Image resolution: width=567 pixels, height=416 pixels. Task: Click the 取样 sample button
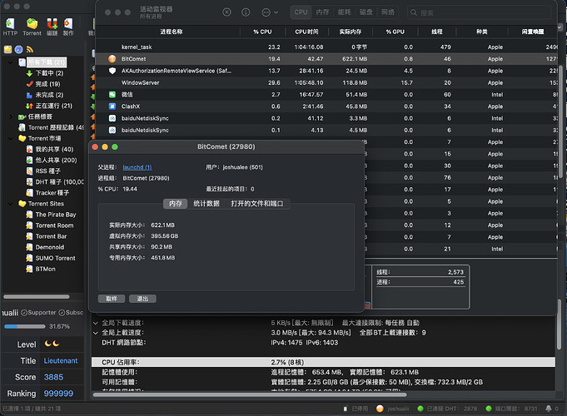[112, 299]
